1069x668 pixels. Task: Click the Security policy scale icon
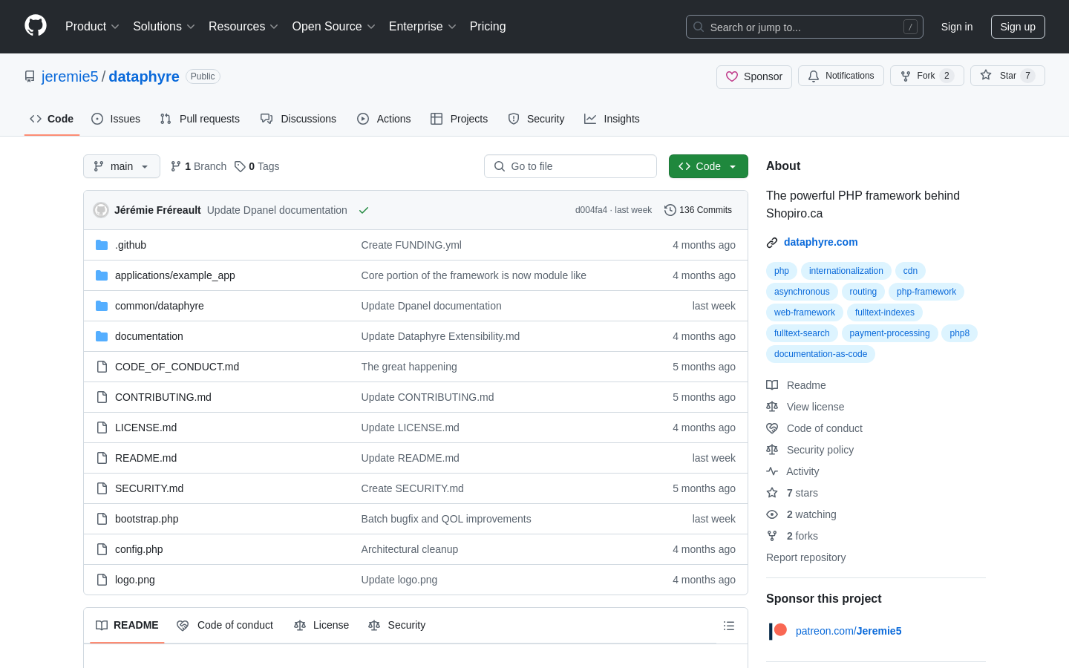tap(772, 450)
